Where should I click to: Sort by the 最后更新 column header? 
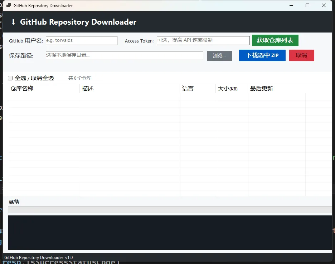pyautogui.click(x=276, y=89)
